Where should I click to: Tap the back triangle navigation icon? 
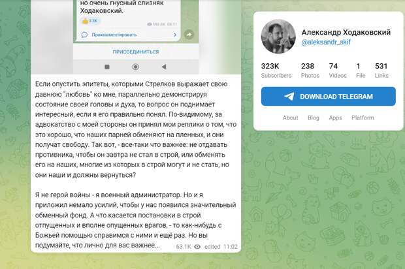[x=164, y=67]
